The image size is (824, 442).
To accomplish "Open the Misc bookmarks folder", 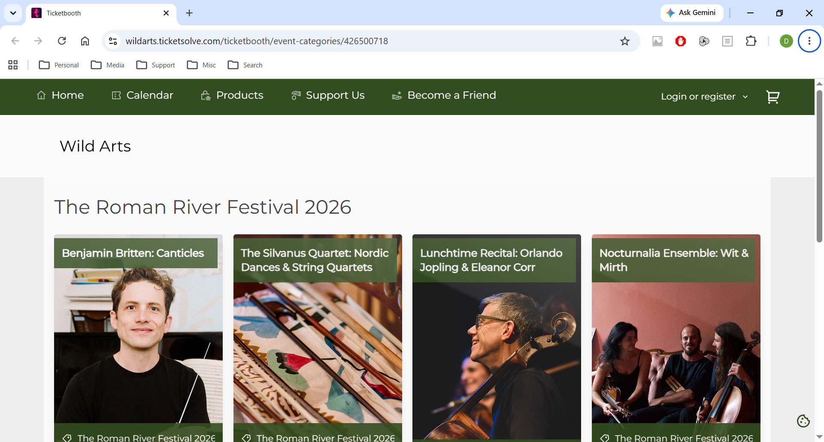I will point(202,65).
